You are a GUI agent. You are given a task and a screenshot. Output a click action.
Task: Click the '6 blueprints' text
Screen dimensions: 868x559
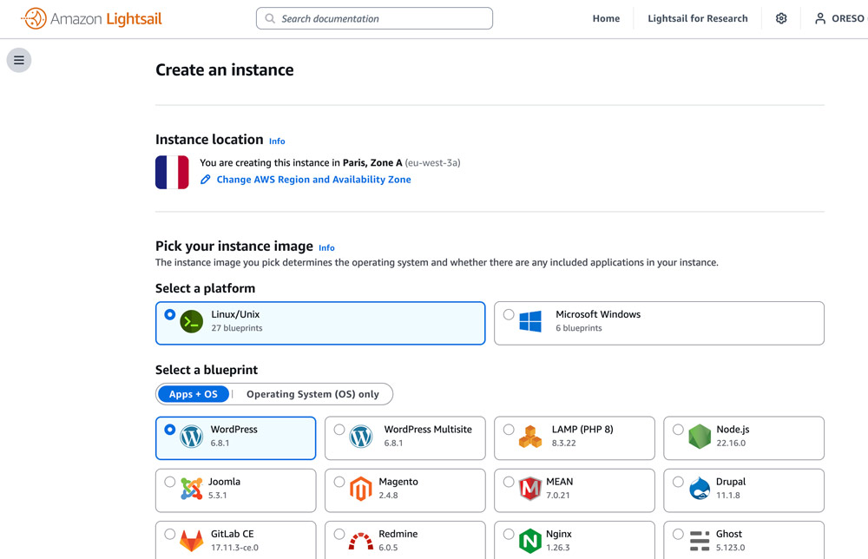[x=578, y=328]
